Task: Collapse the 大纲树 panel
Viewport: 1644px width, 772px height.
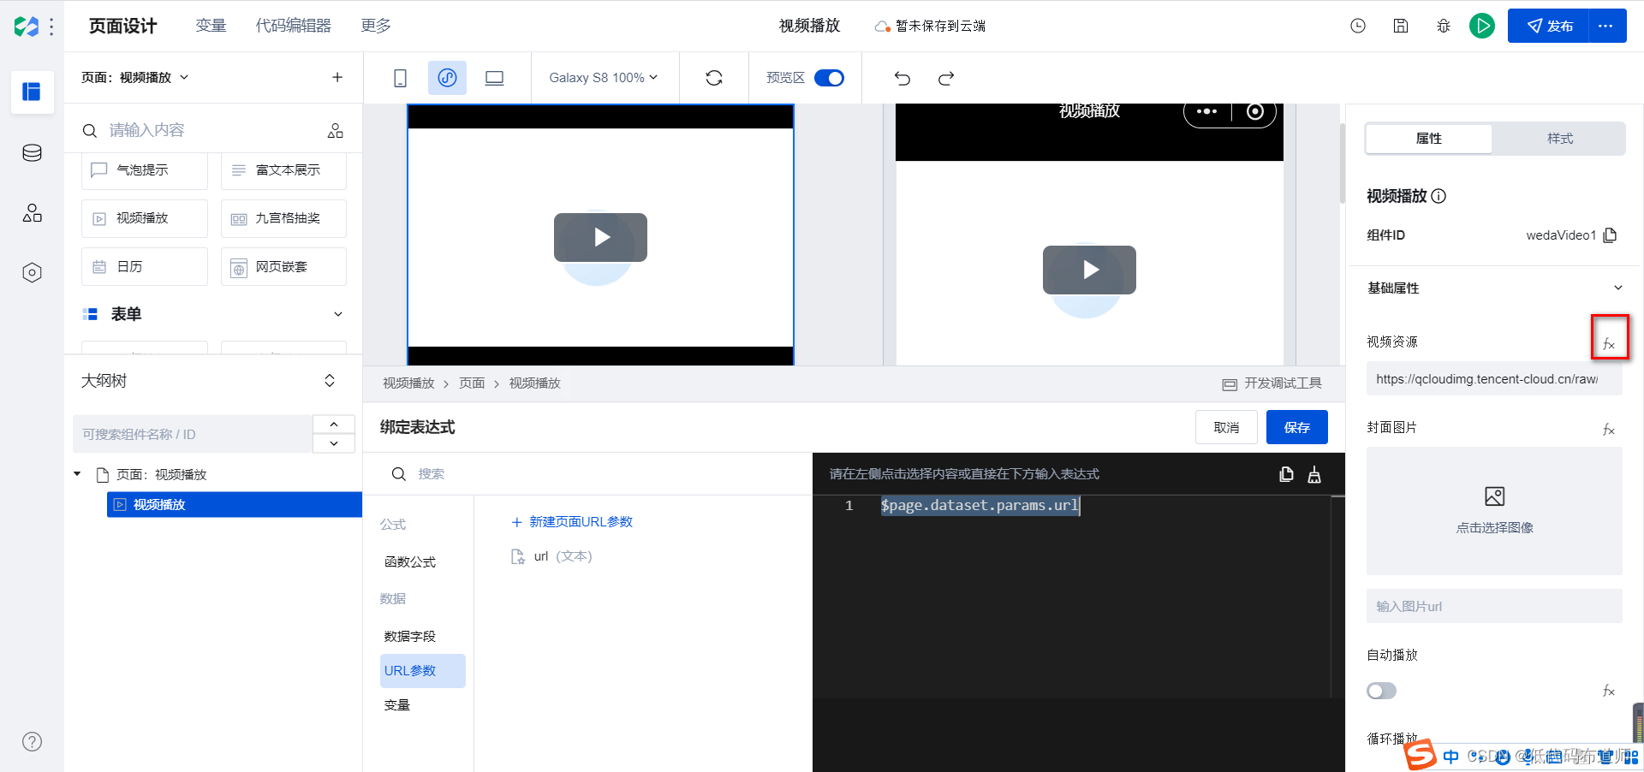Action: (330, 381)
